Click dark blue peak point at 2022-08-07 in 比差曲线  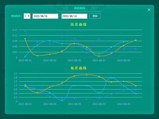click(99, 39)
